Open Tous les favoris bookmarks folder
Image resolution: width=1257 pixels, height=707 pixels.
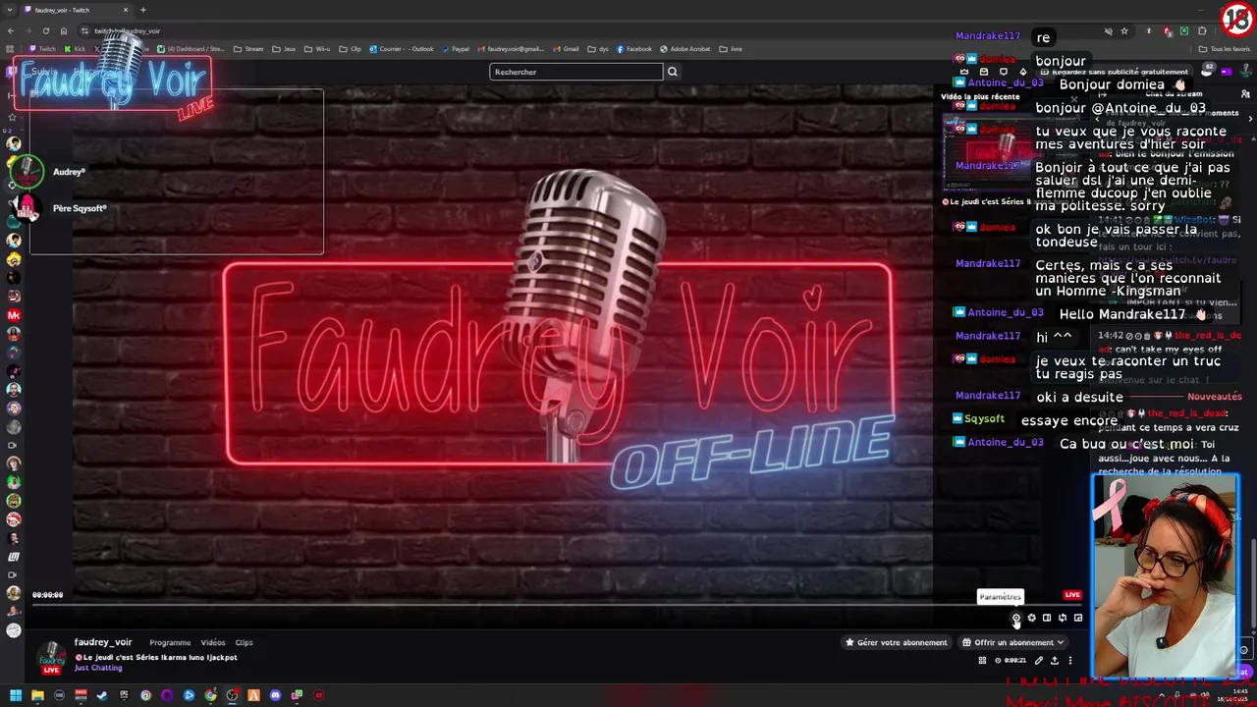click(x=1224, y=49)
